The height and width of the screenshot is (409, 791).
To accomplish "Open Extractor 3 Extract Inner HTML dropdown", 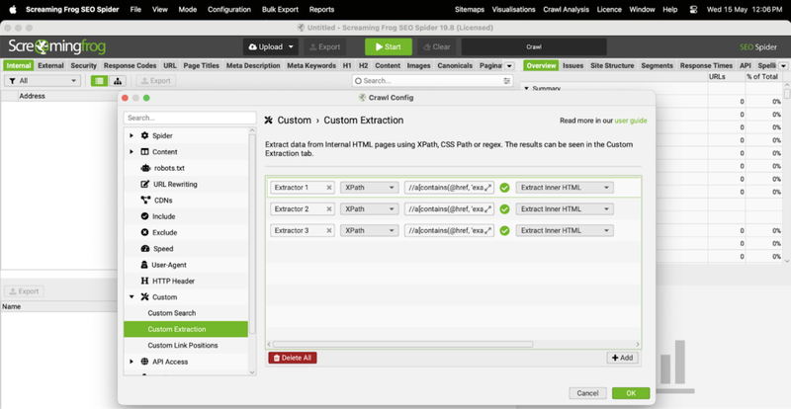I will pyautogui.click(x=565, y=231).
